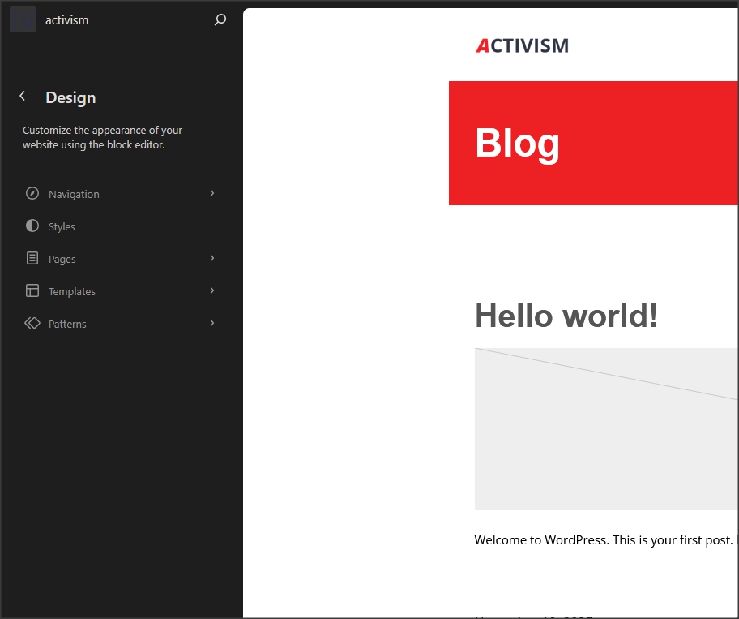Click the Hello world! post title
This screenshot has height=619, width=739.
(566, 316)
